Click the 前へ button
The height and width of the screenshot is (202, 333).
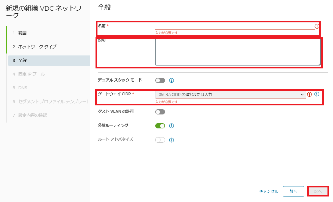click(293, 191)
